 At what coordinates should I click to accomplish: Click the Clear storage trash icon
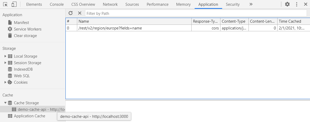pos(10,35)
